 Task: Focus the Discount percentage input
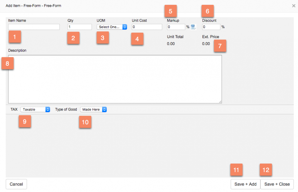[x=212, y=27]
